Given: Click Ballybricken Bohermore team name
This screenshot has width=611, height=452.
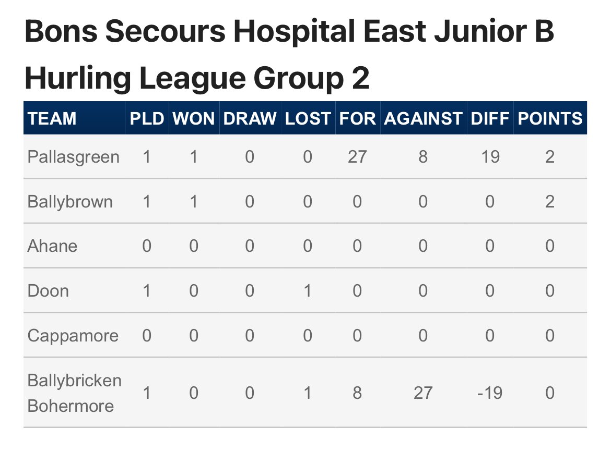Looking at the screenshot, I should click(75, 393).
